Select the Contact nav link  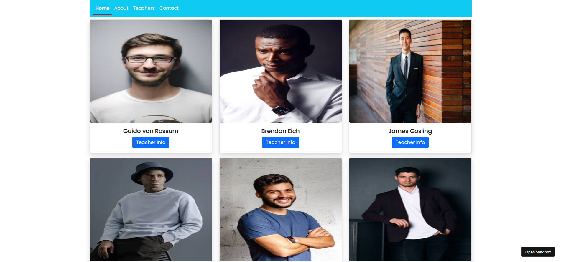(x=169, y=8)
